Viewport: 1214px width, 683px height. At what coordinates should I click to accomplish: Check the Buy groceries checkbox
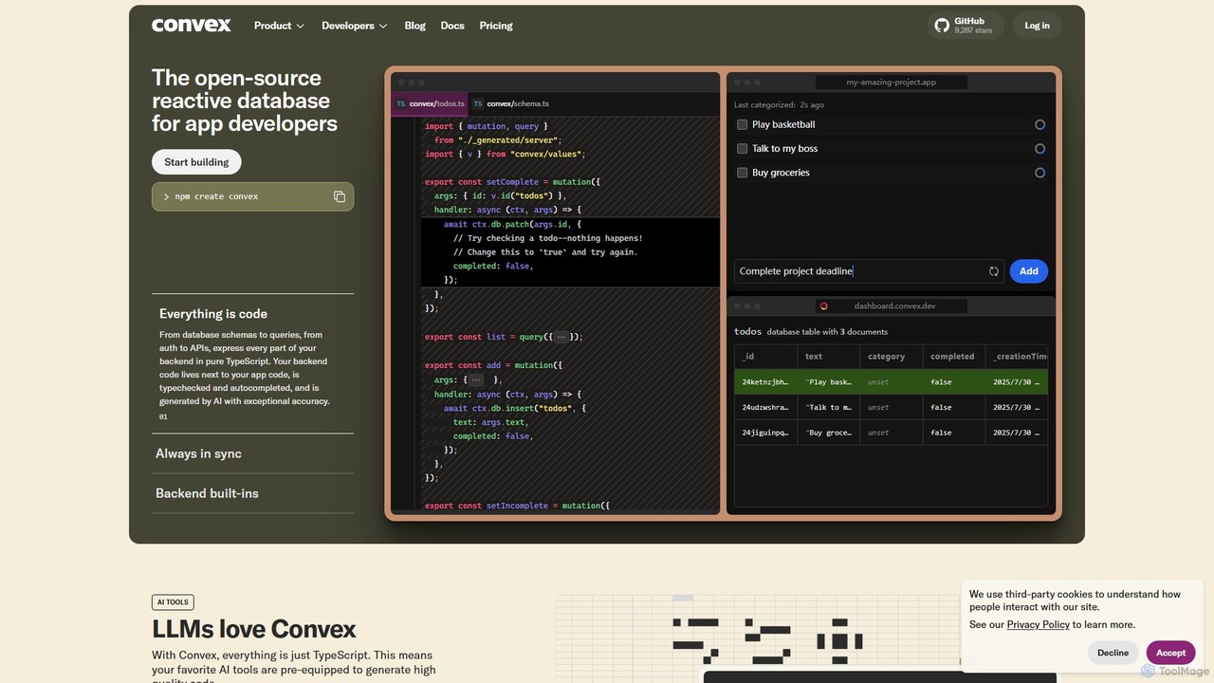click(x=742, y=173)
